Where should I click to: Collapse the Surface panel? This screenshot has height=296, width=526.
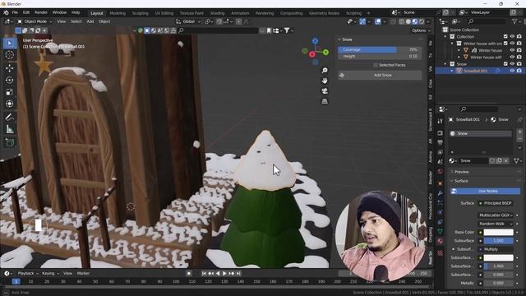click(x=461, y=181)
